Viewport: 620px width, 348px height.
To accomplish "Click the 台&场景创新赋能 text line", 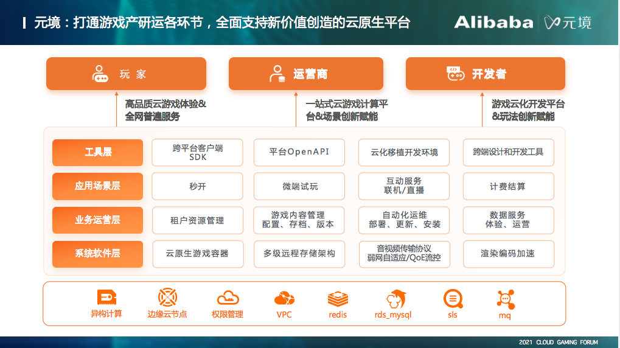I will [341, 117].
